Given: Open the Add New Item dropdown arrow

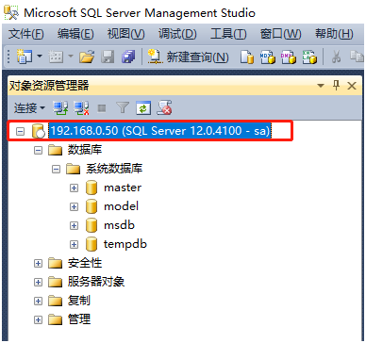Looking at the screenshot, I should (71, 57).
